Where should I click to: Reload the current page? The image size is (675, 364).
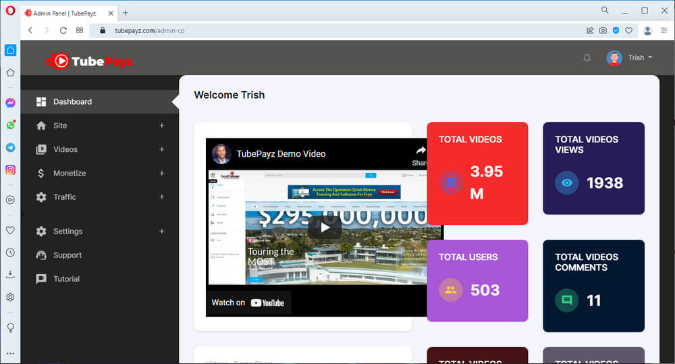click(63, 30)
